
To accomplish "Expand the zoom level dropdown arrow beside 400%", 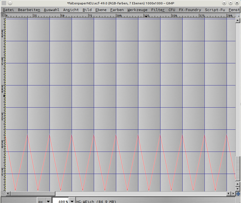I will [72, 202].
